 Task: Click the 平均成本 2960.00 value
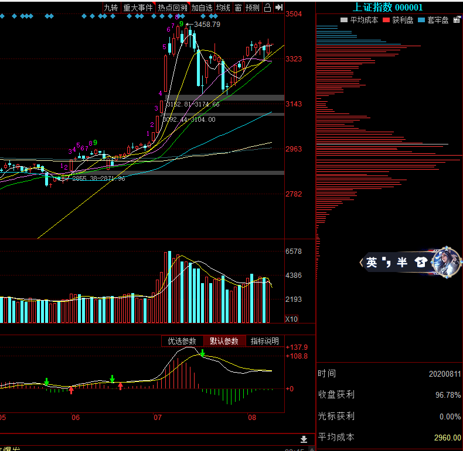coord(447,438)
